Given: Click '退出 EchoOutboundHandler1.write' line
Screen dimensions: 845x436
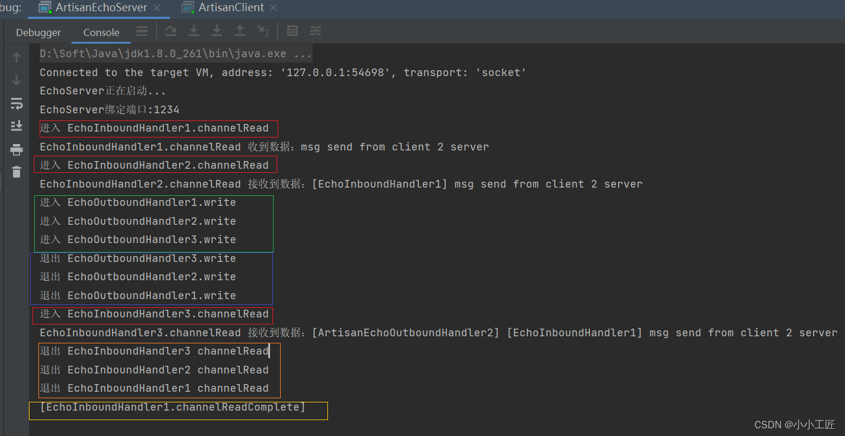Looking at the screenshot, I should [x=138, y=296].
